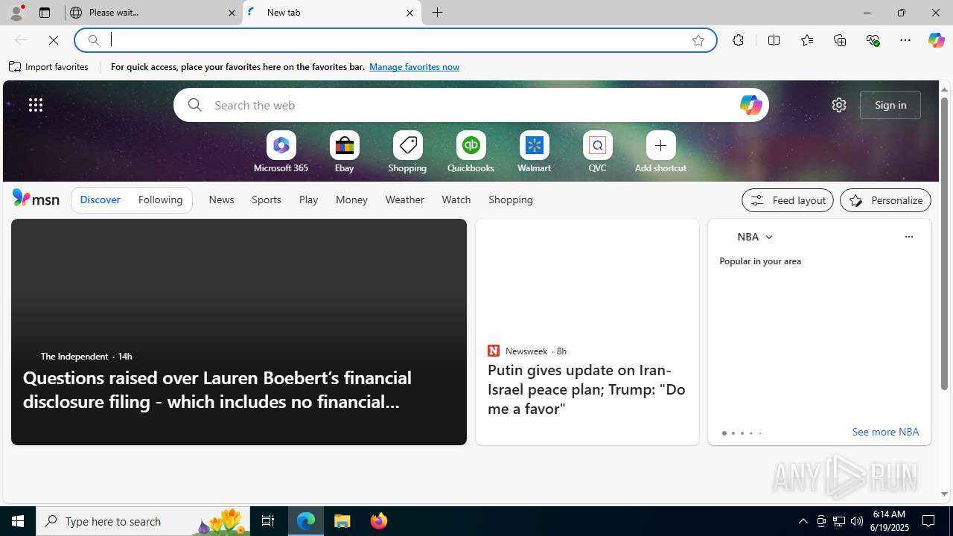
Task: Add this page to favorites star
Action: 698,40
